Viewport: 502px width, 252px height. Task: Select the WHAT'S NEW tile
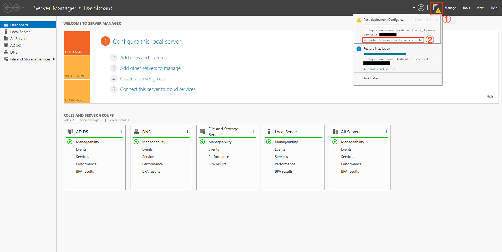click(77, 67)
